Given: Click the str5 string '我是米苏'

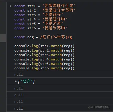Looking at the screenshot, I should pyautogui.click(x=53, y=24).
